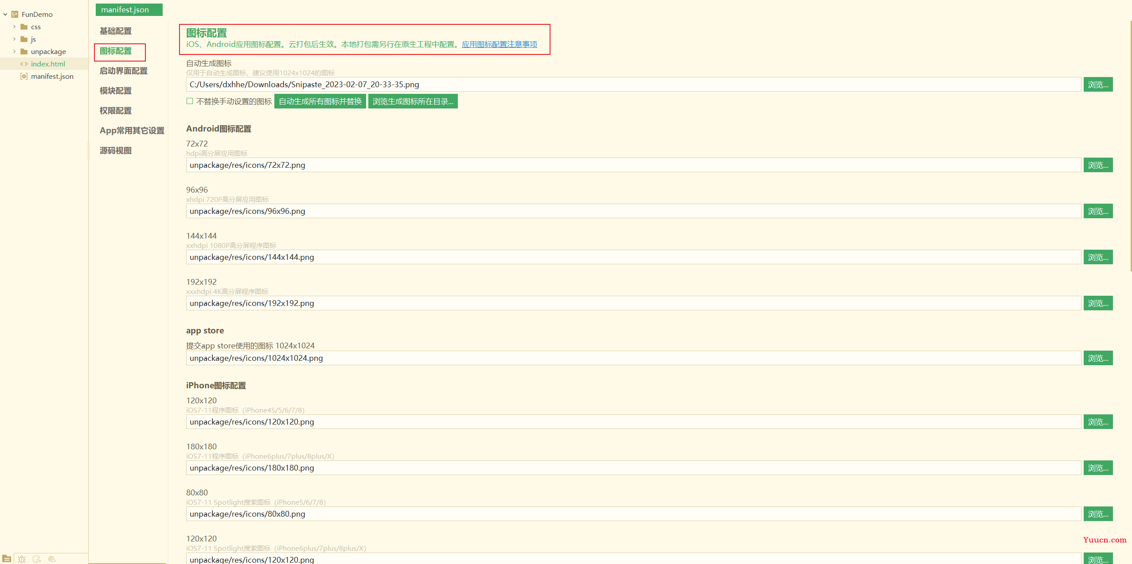Click the sync arrows icon in status bar
Image resolution: width=1132 pixels, height=564 pixels.
(37, 559)
